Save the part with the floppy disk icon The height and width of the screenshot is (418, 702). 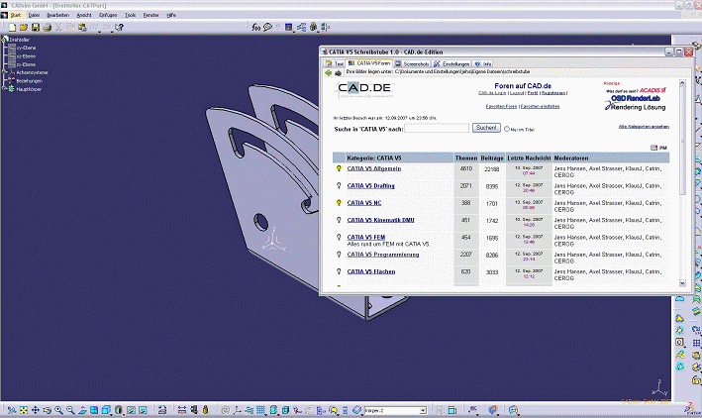tap(36, 28)
